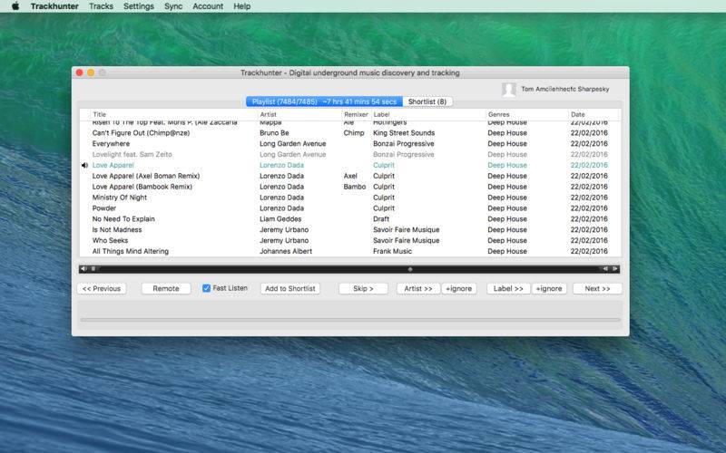Select the track Everywhere
The image size is (726, 453).
coord(111,143)
